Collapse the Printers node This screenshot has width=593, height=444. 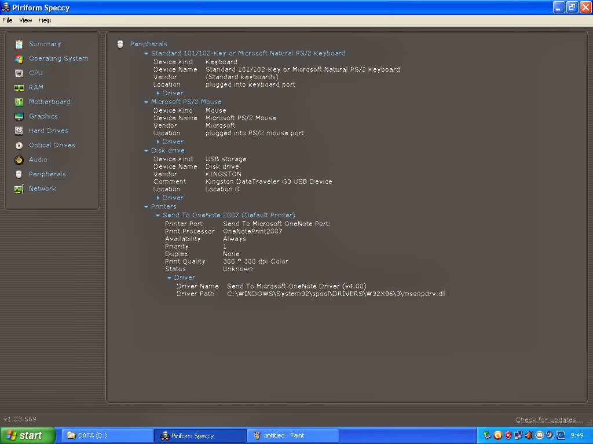click(x=147, y=207)
